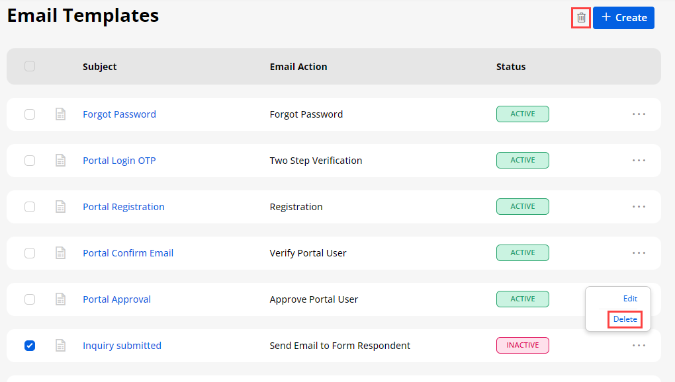Uncheck the Inquiry submitted row checkbox

click(x=30, y=346)
